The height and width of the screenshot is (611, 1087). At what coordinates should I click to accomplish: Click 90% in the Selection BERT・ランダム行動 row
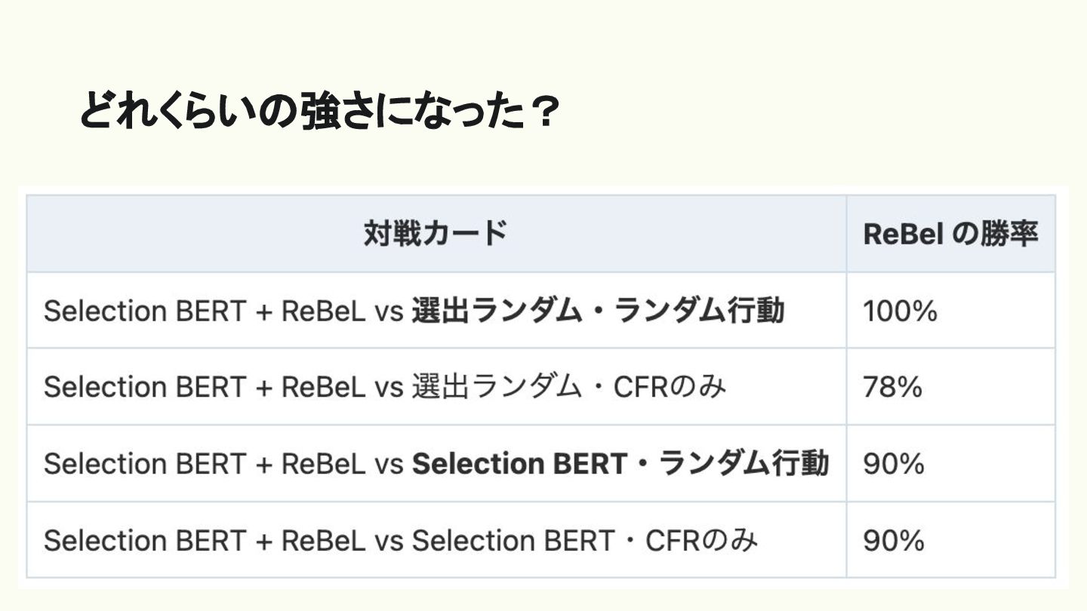pos(893,464)
